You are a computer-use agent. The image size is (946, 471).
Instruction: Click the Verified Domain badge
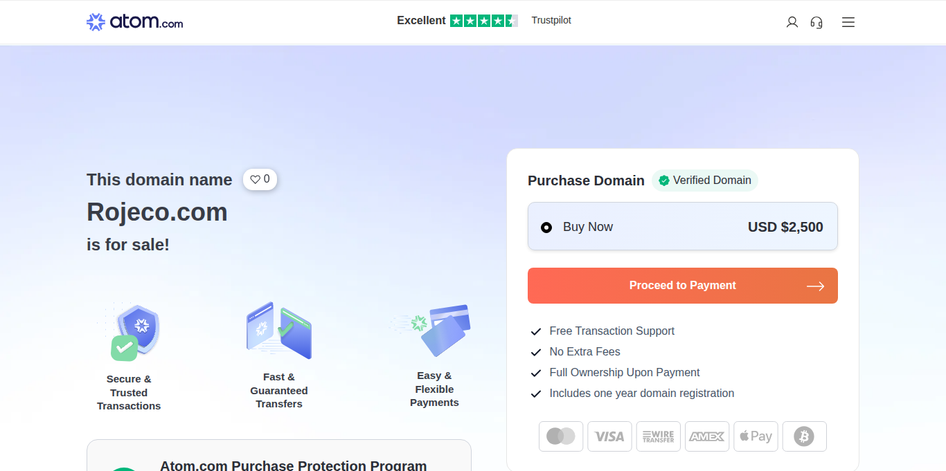coord(704,181)
